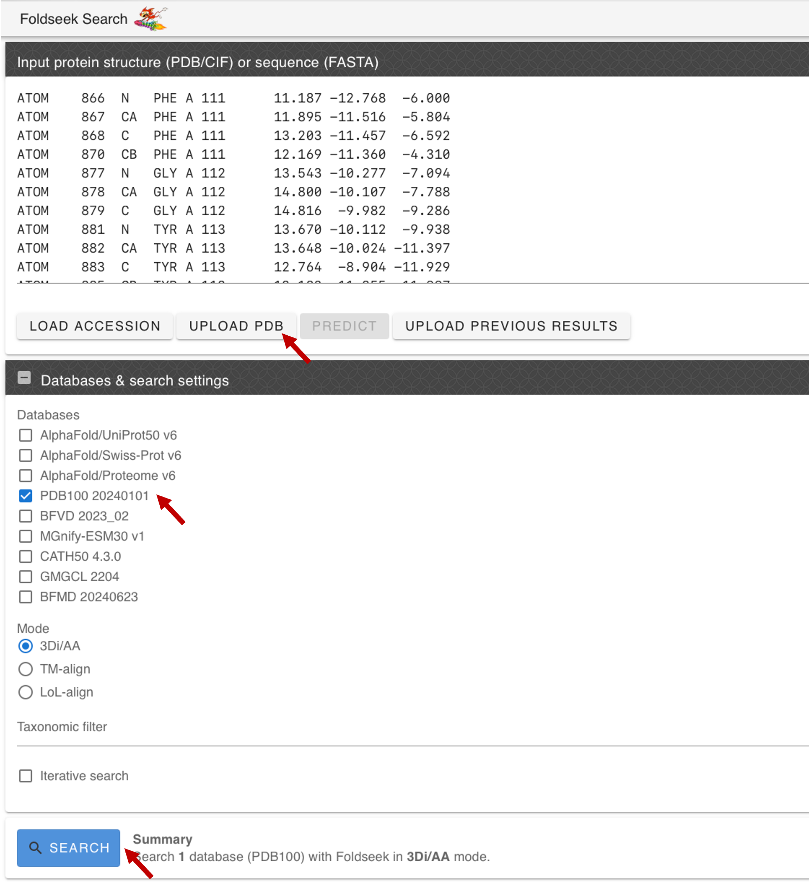Click the summary sentence mentioning PDB100
Screen dimensions: 810x882
pyautogui.click(x=312, y=857)
